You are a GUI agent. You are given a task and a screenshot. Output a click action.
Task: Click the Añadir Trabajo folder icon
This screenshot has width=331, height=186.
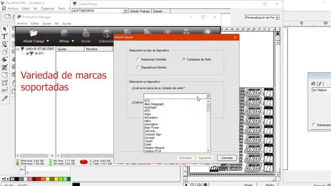(x=34, y=33)
